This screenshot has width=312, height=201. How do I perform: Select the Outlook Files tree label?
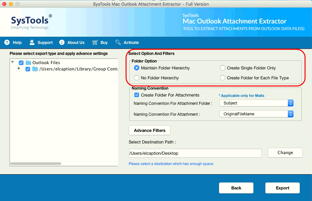pos(46,62)
